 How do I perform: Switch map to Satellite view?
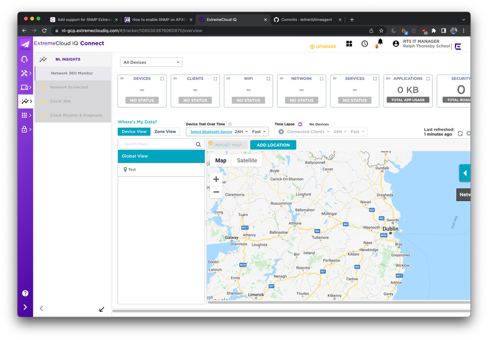[247, 160]
